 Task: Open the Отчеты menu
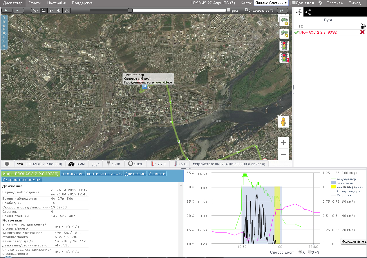[35, 3]
